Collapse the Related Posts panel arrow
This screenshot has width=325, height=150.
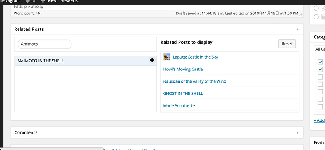tap(297, 29)
